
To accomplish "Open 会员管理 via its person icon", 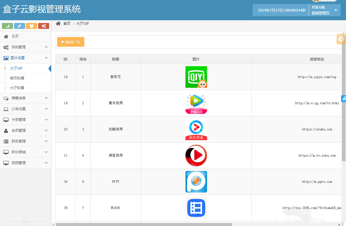I will tap(6, 131).
